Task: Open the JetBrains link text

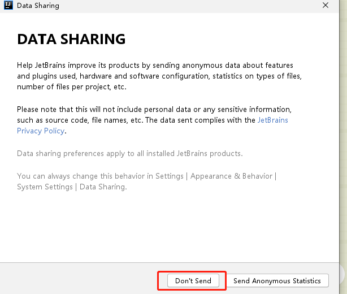Action: click(272, 120)
